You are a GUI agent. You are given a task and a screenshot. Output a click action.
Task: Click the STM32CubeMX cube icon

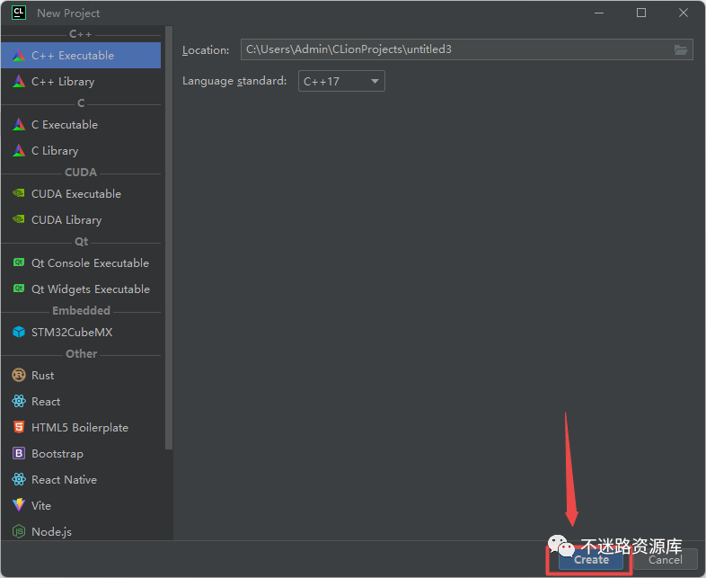click(x=19, y=332)
